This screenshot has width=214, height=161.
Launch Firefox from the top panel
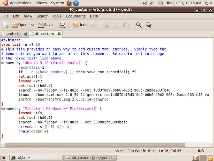point(69,3)
